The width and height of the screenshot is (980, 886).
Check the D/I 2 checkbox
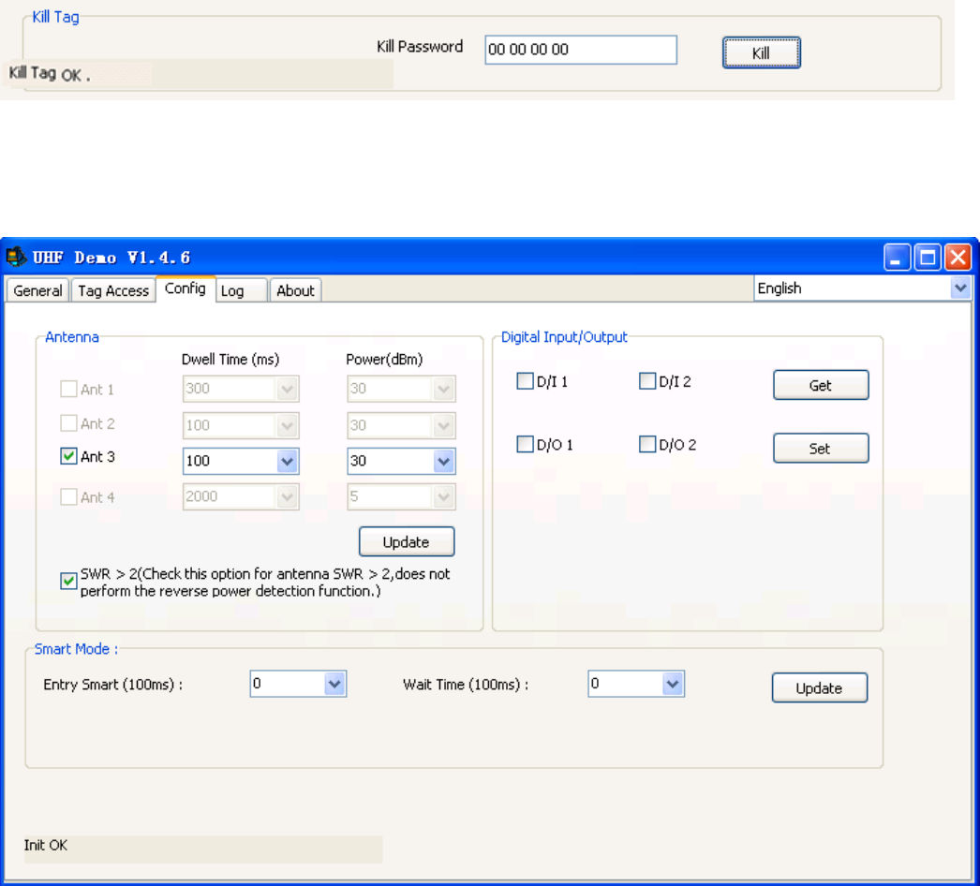647,381
